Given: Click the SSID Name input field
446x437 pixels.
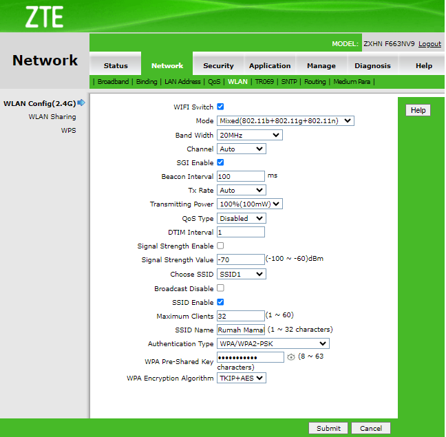Looking at the screenshot, I should pyautogui.click(x=240, y=330).
